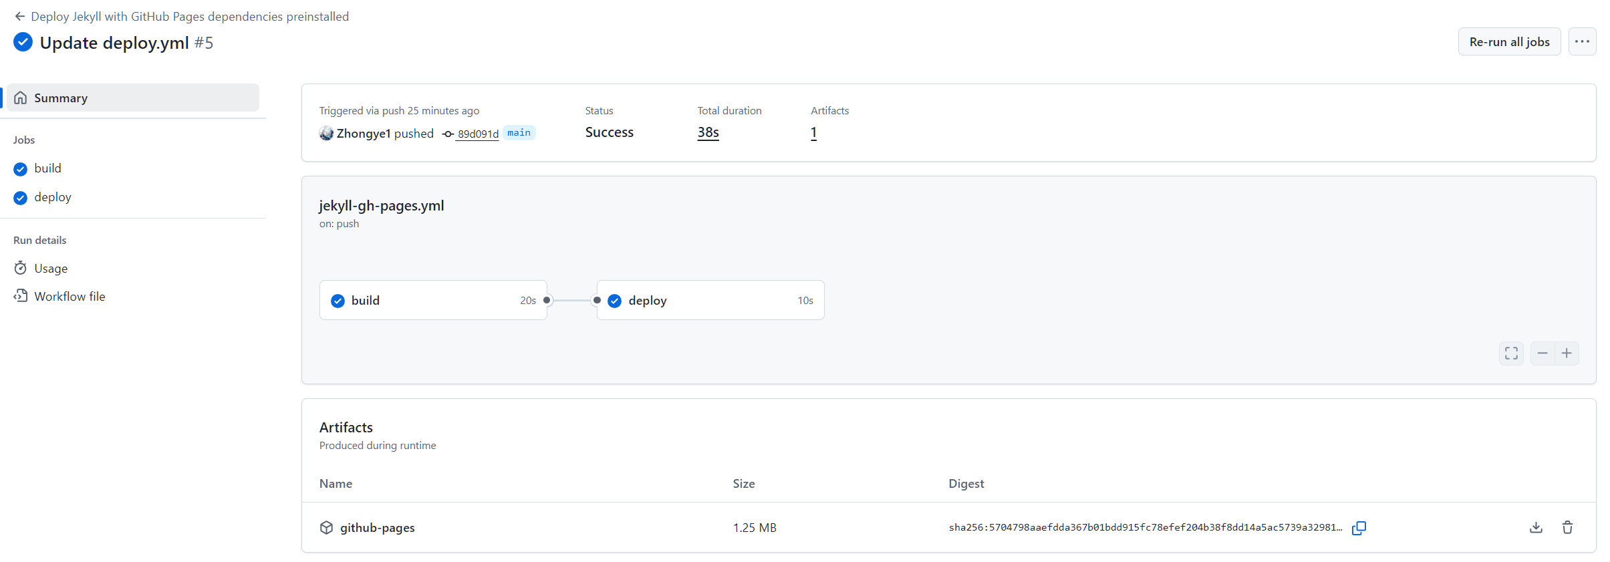Click the main branch label
Viewport: 1610px width, 562px height.
point(519,132)
